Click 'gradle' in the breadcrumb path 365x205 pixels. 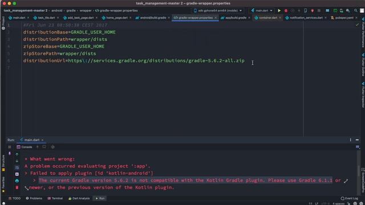tap(71, 10)
